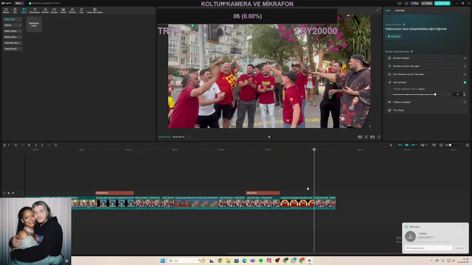Delete right of playhead with trim-right tool
The height and width of the screenshot is (265, 472).
(42, 145)
